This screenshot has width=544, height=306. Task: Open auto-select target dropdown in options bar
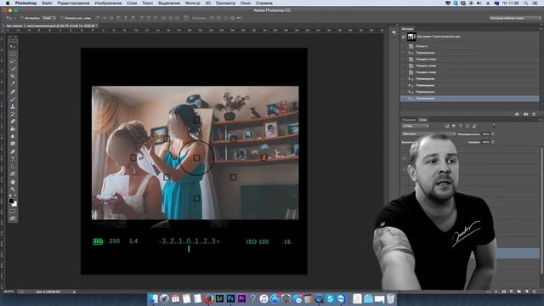coord(48,18)
